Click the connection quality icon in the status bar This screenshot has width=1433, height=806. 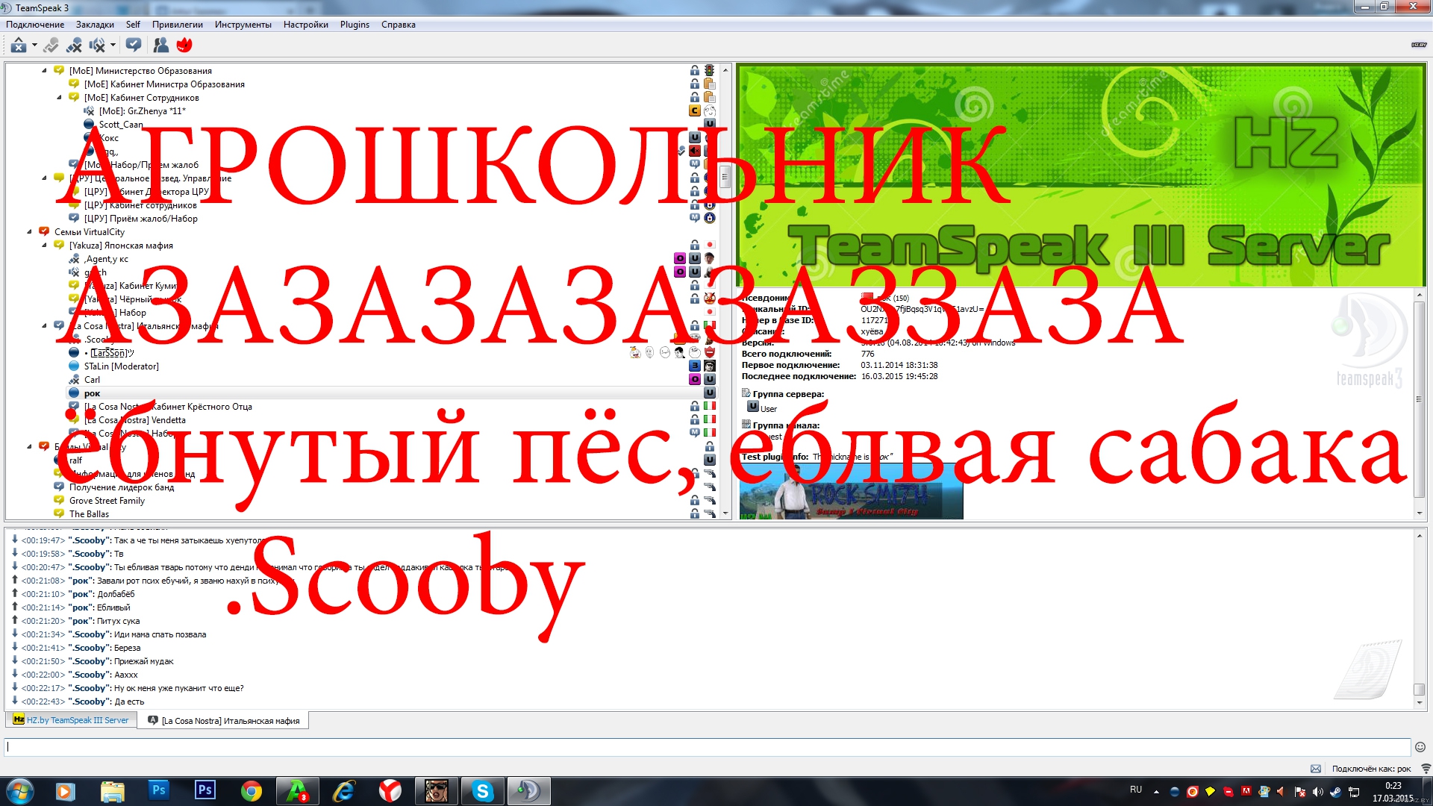click(1426, 769)
